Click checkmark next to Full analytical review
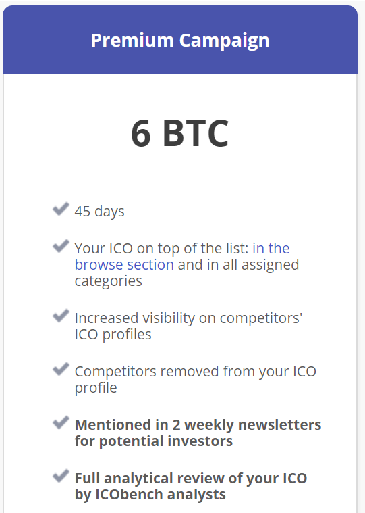Screen dimensions: 365x513 pos(61,476)
